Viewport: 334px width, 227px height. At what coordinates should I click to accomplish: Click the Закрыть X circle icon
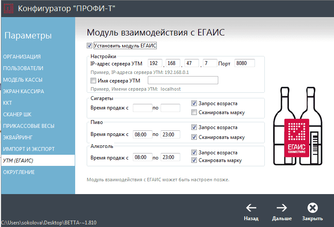click(313, 208)
